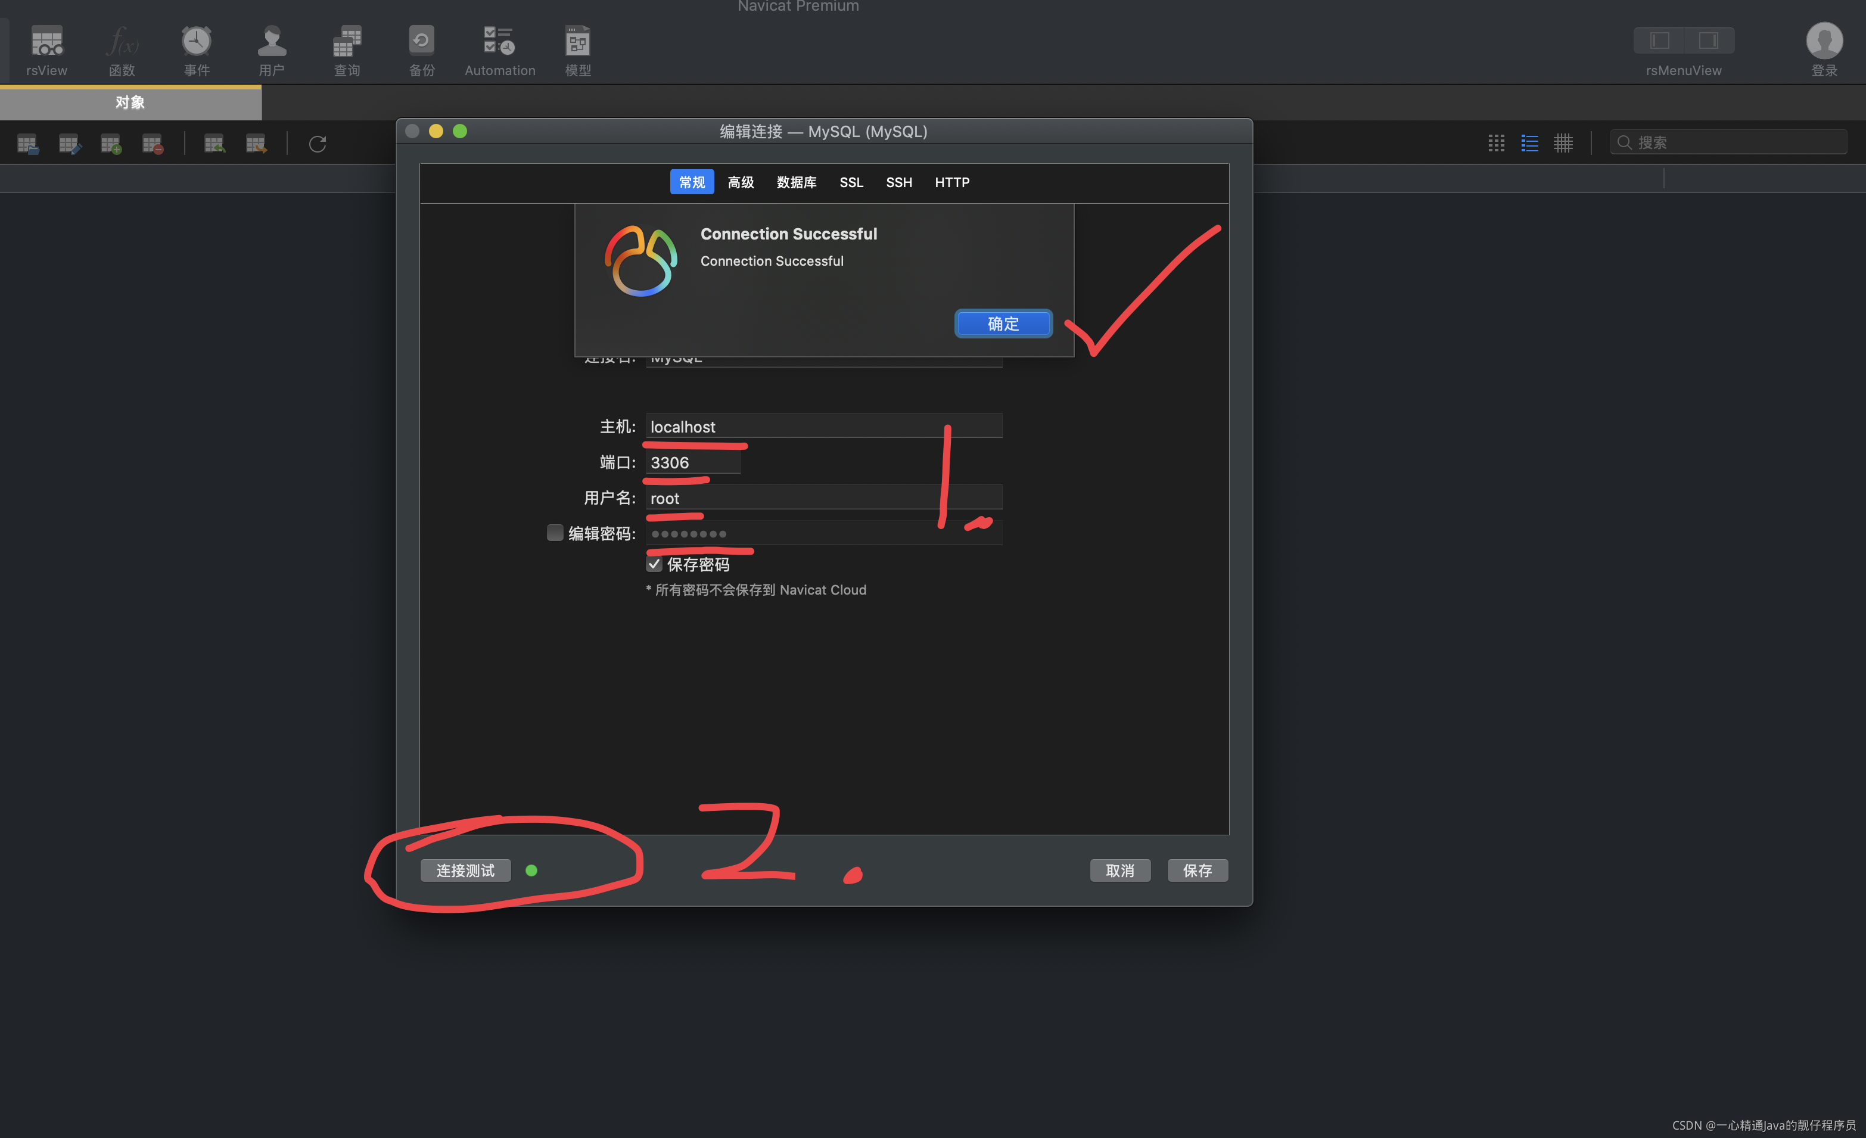Click the 登录 account avatar
This screenshot has width=1866, height=1138.
coord(1824,41)
